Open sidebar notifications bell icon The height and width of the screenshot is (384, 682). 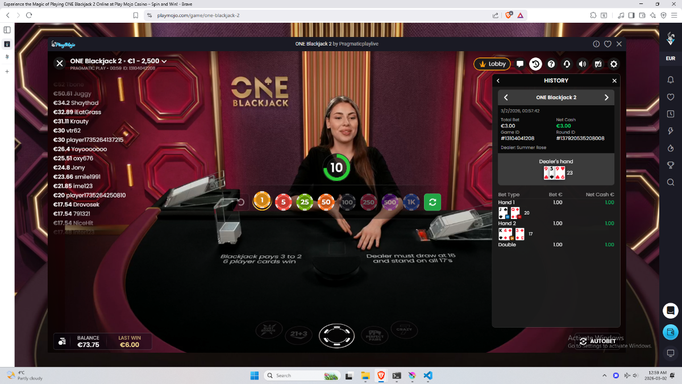pos(671,80)
